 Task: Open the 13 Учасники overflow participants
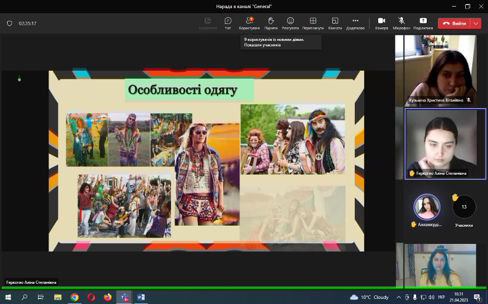tap(464, 207)
